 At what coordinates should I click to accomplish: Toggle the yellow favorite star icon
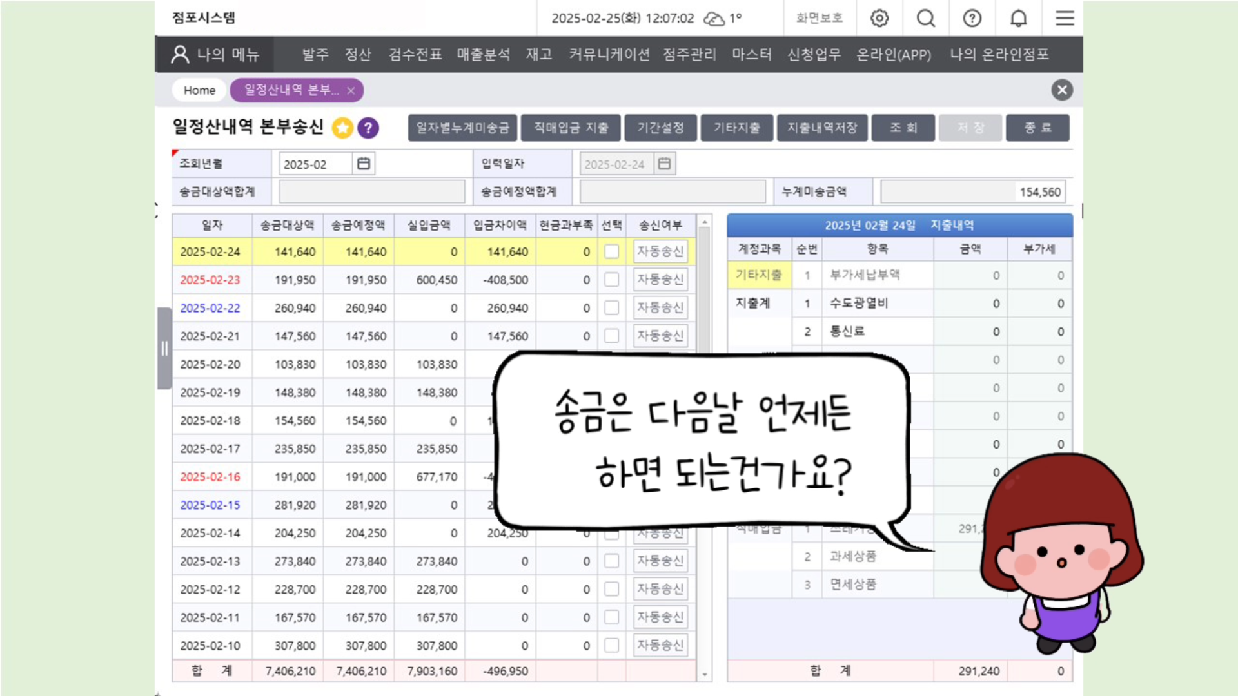[x=342, y=128]
